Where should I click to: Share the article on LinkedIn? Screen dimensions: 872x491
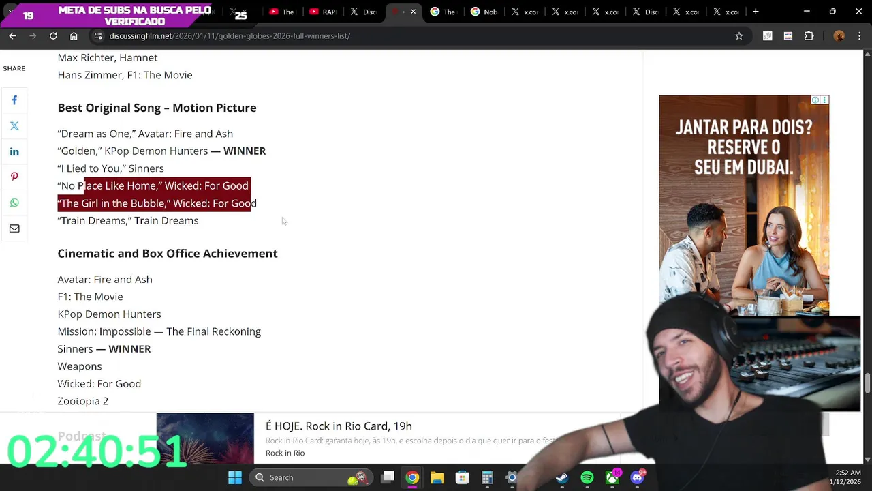(14, 151)
